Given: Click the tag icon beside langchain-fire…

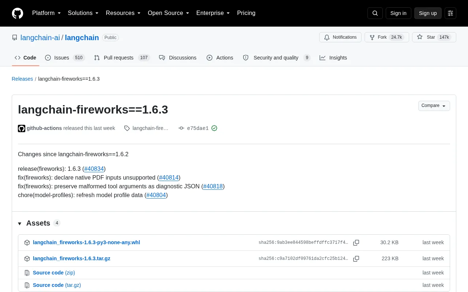Looking at the screenshot, I should pyautogui.click(x=127, y=128).
